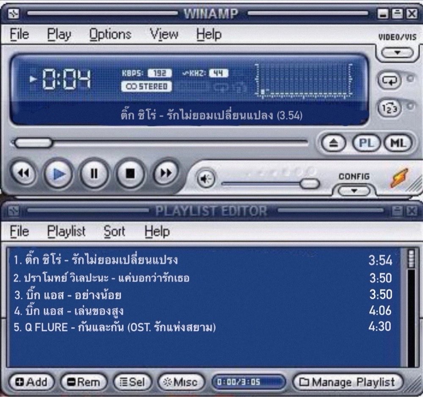Open the Playlist menu
Screen dimensions: 423x397
pyautogui.click(x=66, y=231)
